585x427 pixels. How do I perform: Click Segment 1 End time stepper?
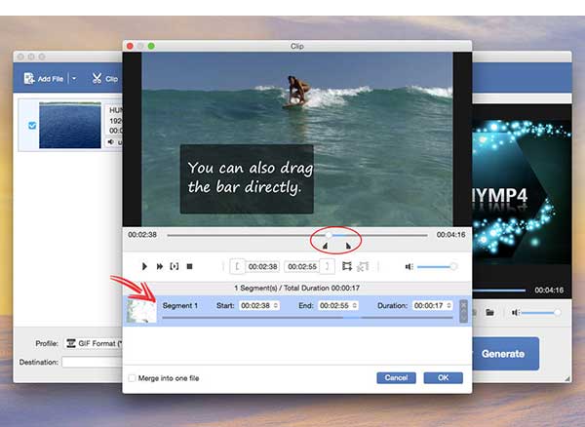coord(355,305)
